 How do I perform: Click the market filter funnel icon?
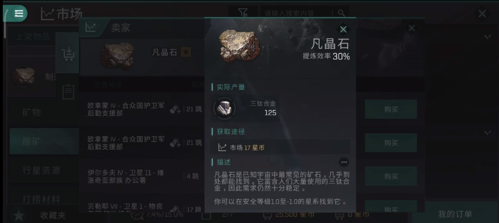[x=243, y=13]
